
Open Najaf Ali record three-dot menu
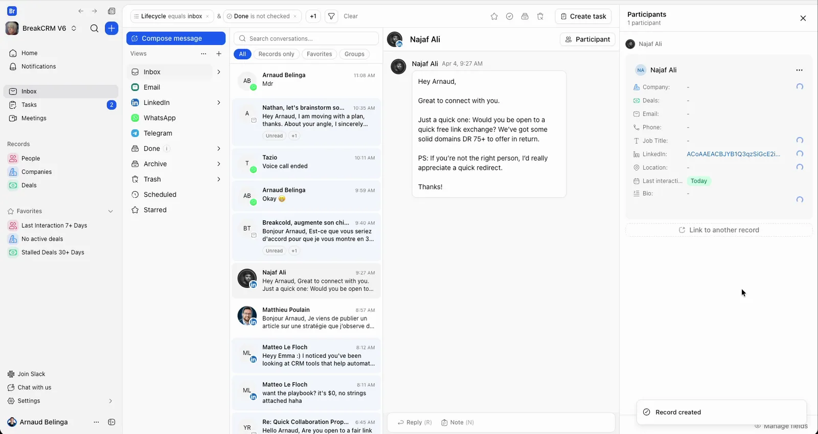[799, 70]
